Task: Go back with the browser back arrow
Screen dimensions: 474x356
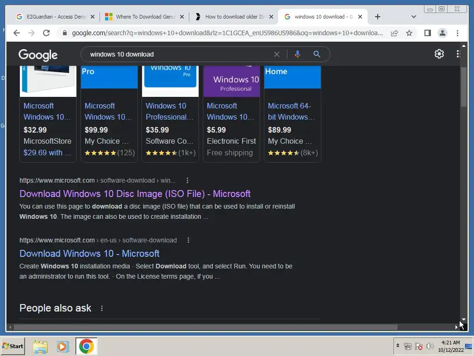Action: tap(17, 33)
